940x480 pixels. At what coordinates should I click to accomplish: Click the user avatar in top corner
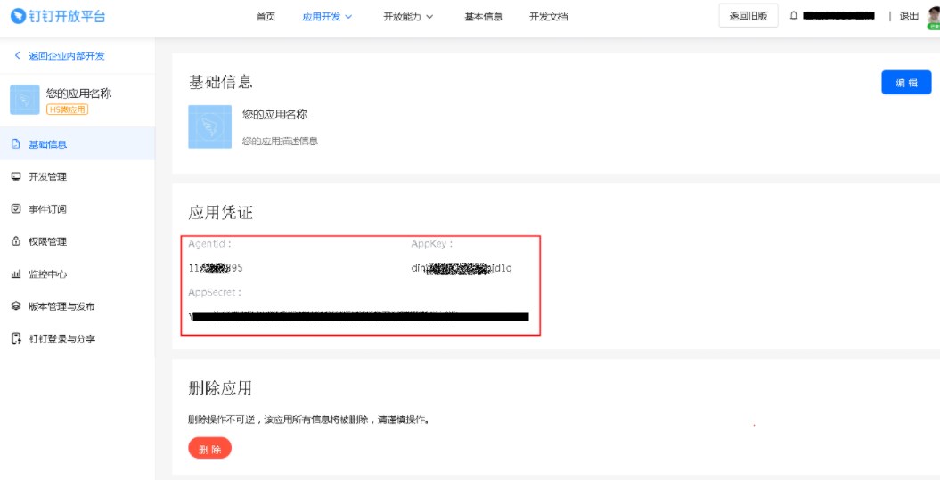pos(933,16)
